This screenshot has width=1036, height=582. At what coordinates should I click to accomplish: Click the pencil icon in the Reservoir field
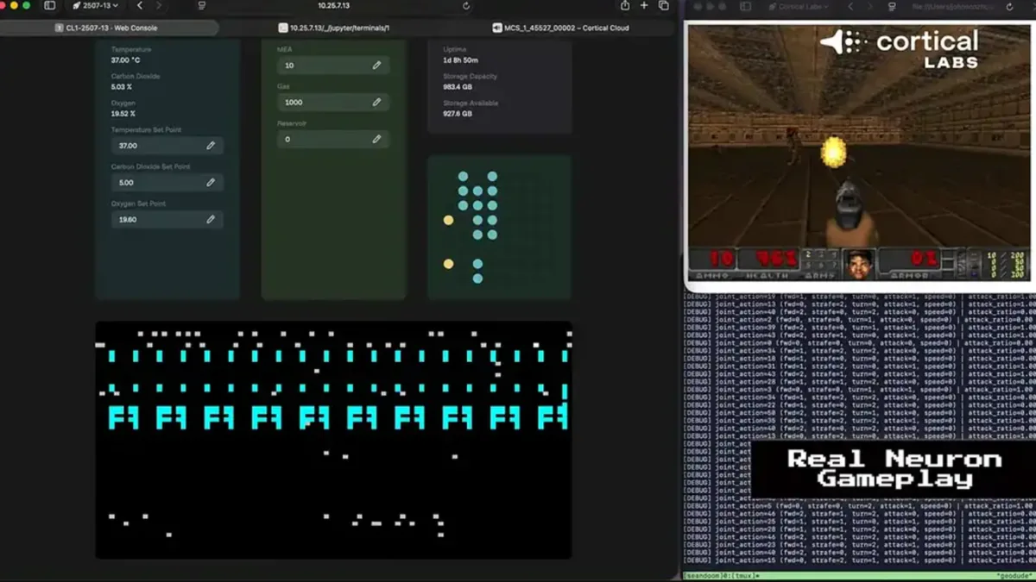pyautogui.click(x=376, y=139)
